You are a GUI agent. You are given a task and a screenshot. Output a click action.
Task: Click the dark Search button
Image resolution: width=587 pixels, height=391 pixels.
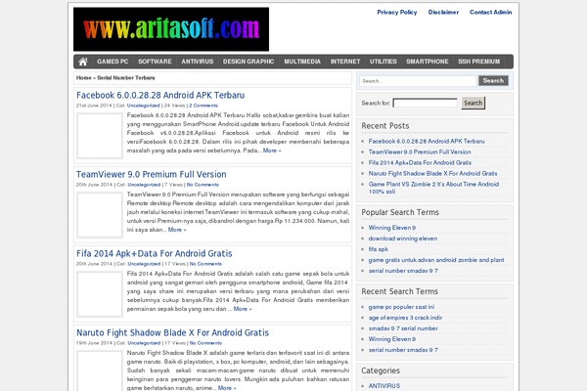(x=493, y=80)
